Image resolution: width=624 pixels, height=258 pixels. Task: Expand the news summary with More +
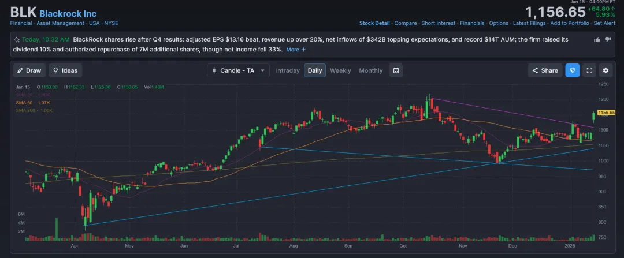point(296,50)
